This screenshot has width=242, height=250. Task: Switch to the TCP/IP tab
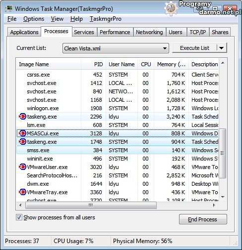click(x=198, y=32)
